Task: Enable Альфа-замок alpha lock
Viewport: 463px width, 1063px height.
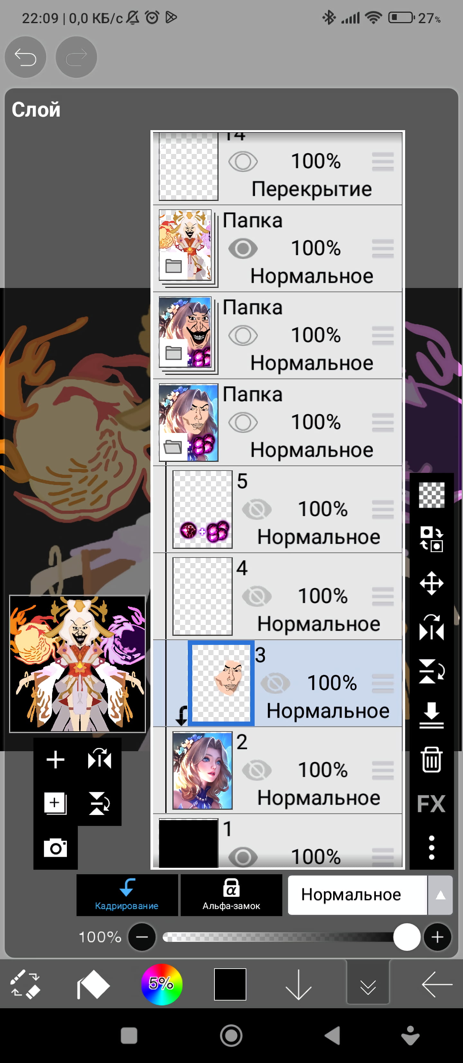Action: pyautogui.click(x=231, y=895)
